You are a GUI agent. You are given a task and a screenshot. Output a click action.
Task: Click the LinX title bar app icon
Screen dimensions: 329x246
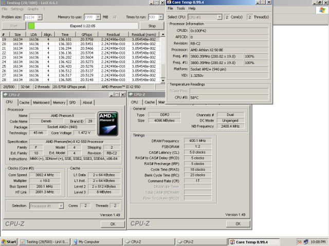[4, 3]
